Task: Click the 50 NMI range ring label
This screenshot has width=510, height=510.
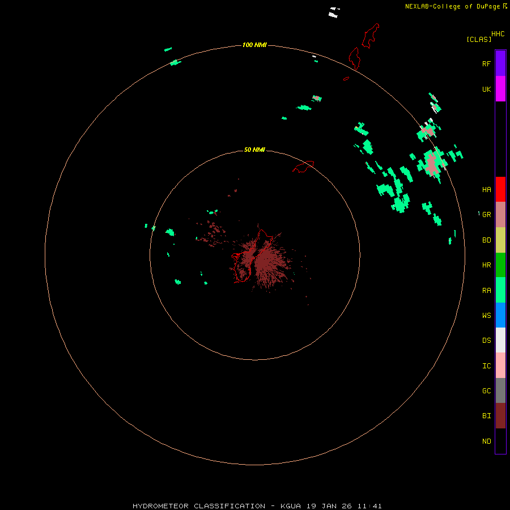Action: pos(254,150)
